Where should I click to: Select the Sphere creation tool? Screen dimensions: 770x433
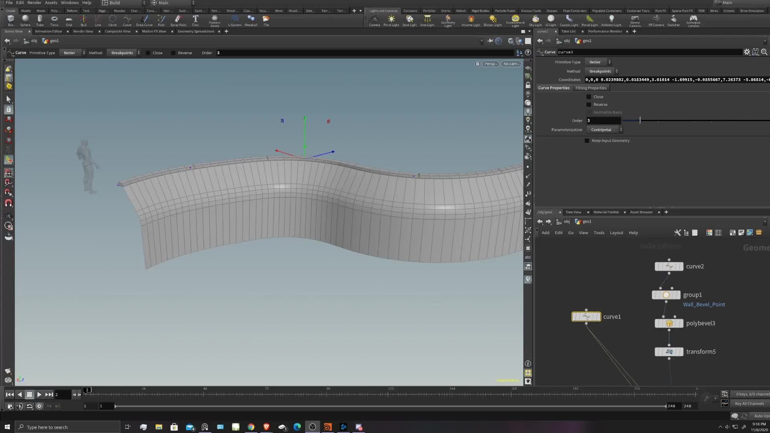click(25, 20)
